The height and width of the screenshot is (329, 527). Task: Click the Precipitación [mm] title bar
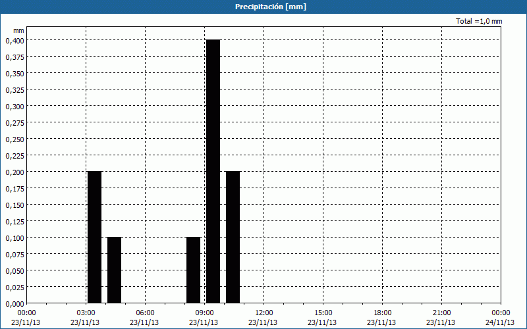coord(263,7)
